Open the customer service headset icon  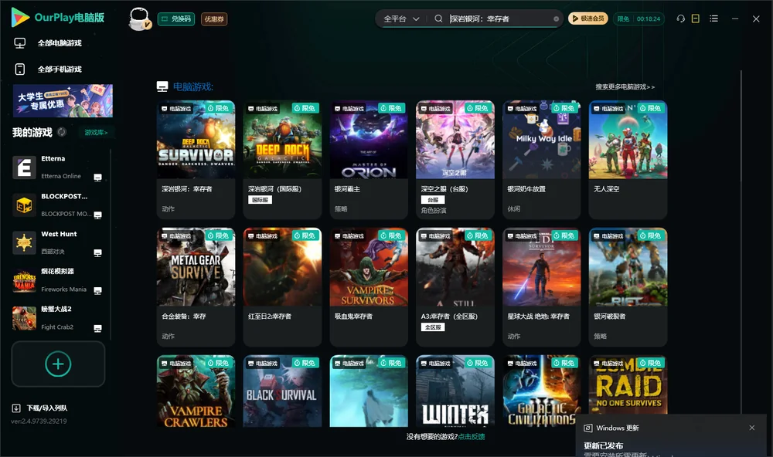[x=681, y=19]
